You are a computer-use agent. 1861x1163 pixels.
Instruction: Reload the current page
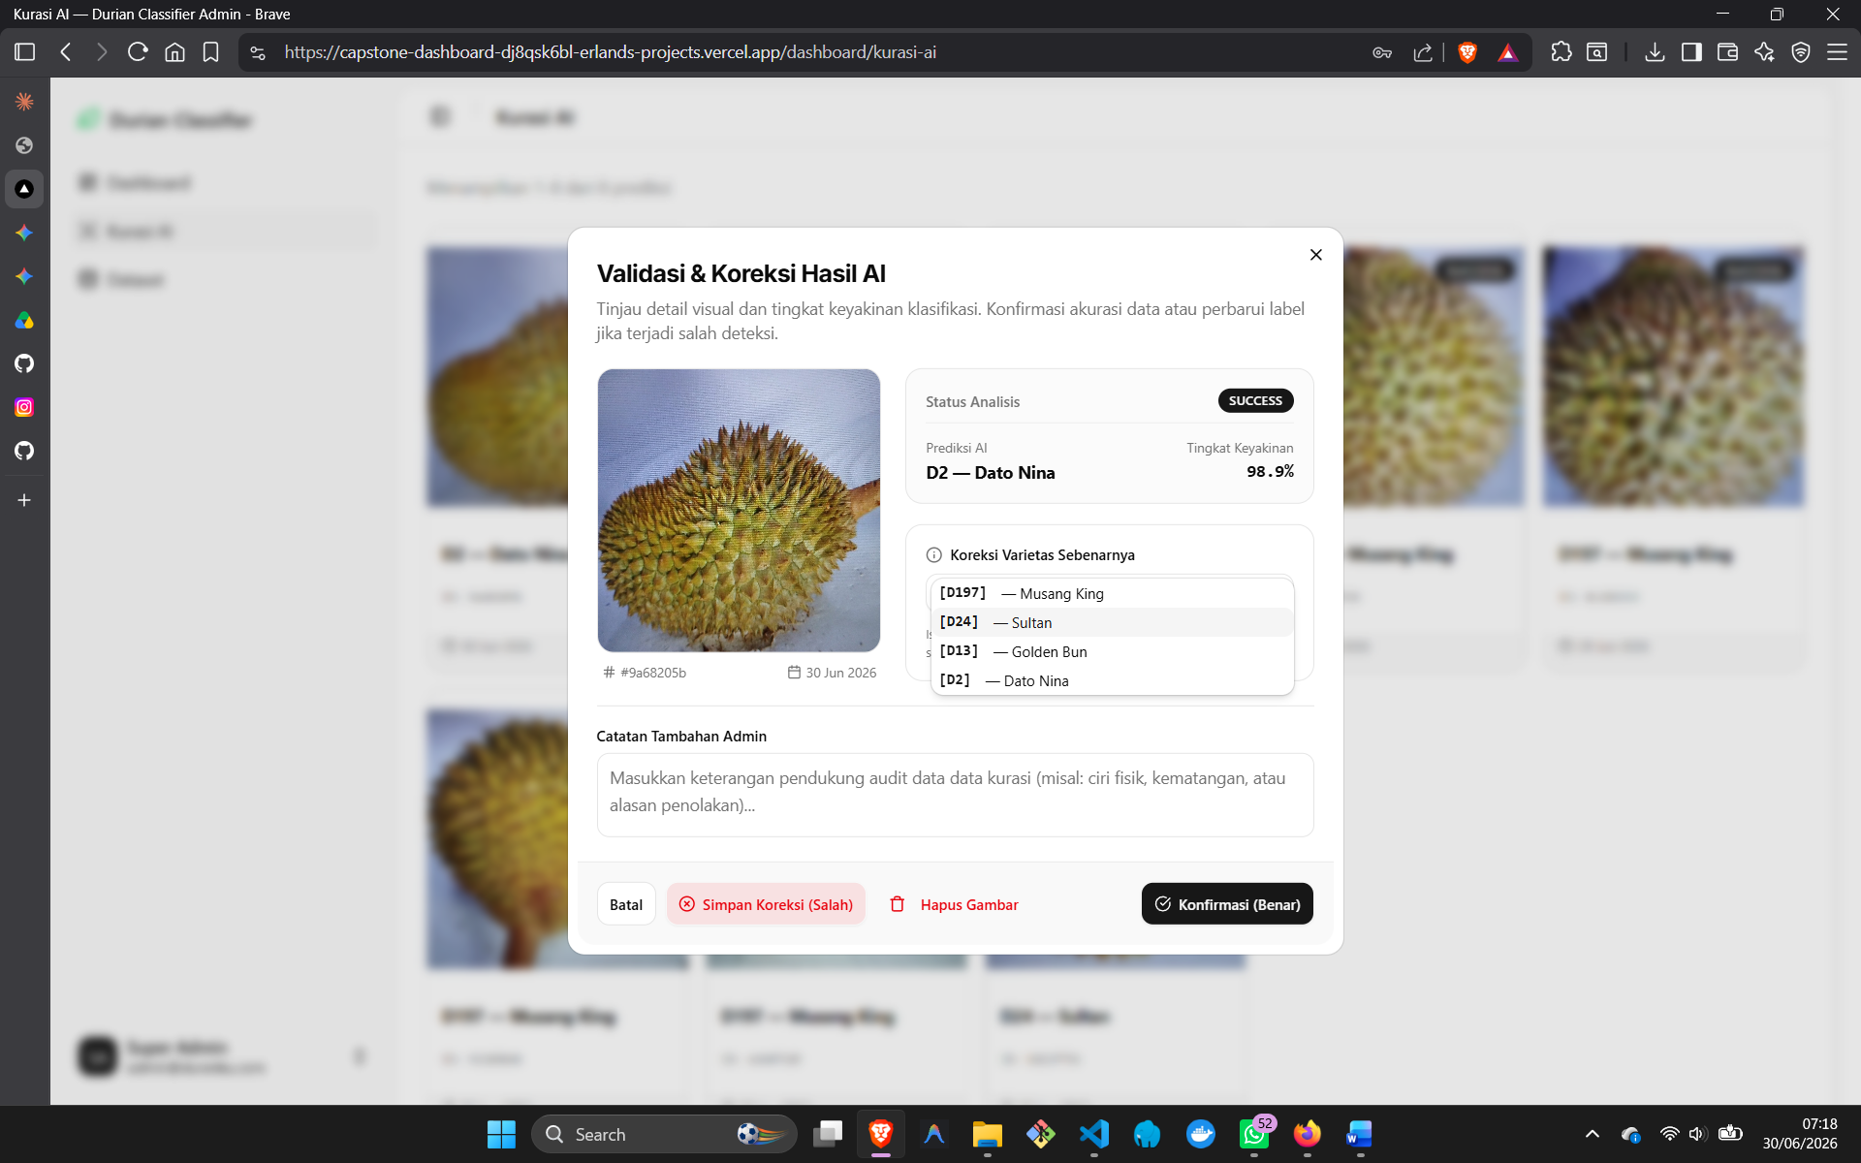(138, 52)
